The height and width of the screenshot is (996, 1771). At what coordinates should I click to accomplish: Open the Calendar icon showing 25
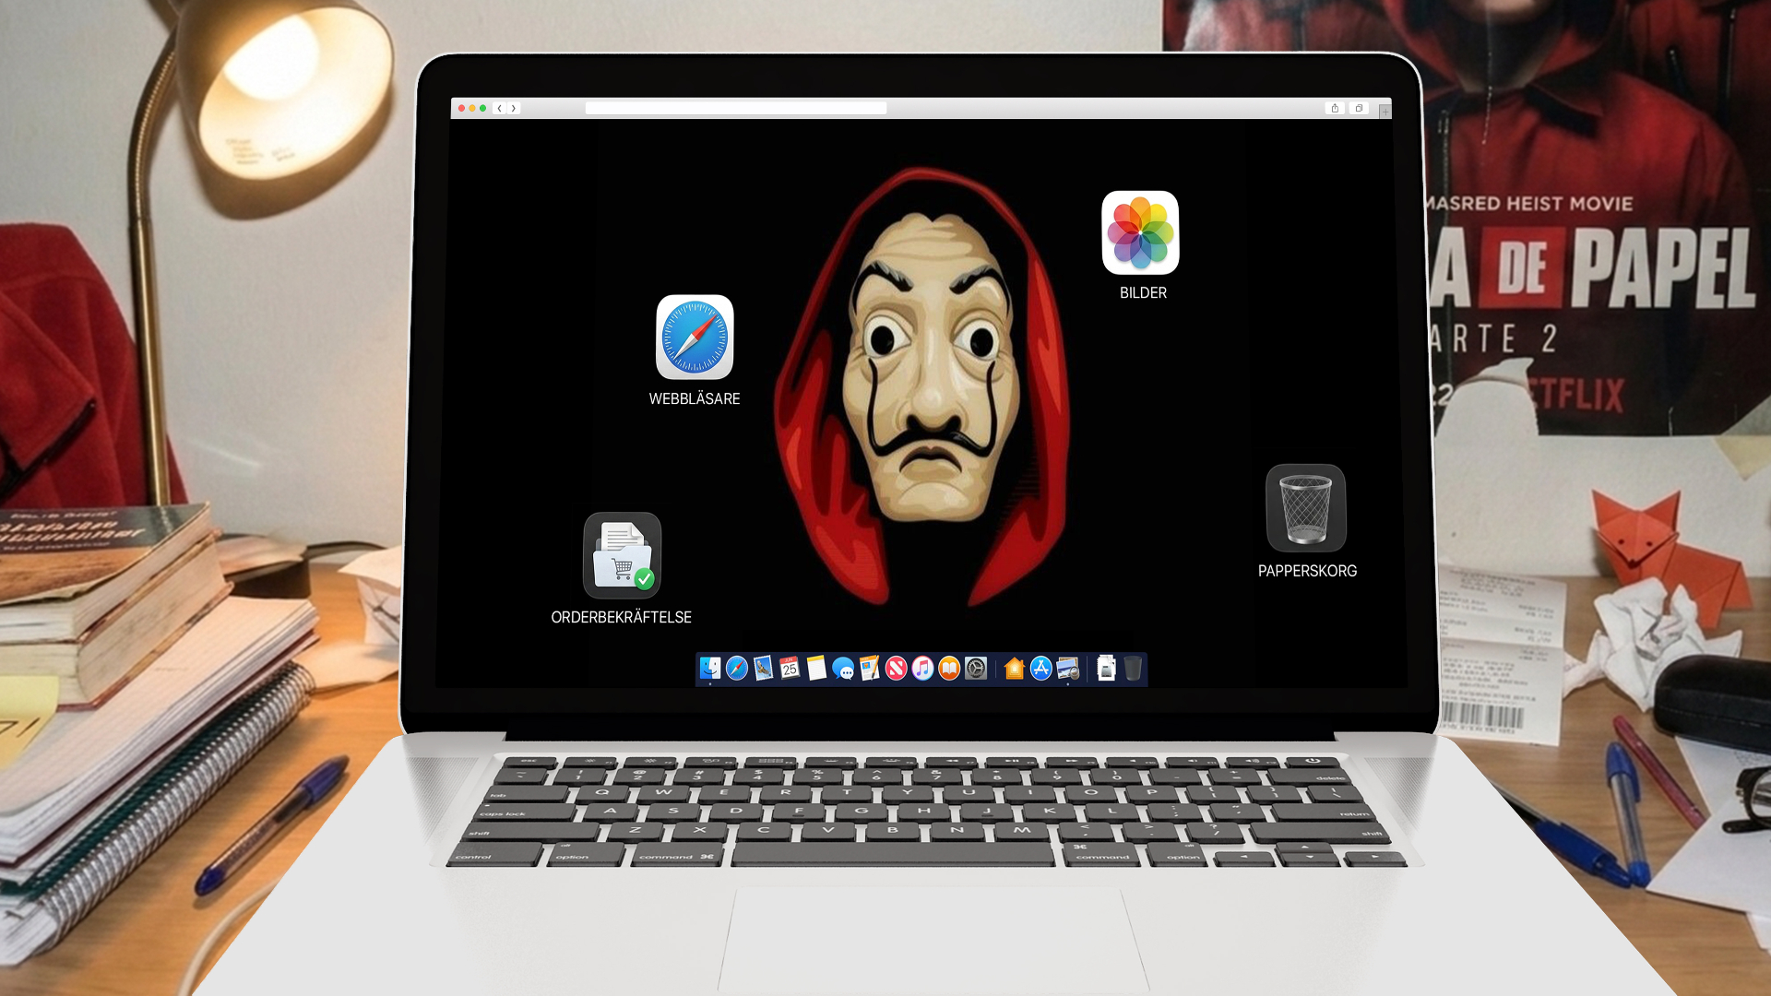(790, 669)
